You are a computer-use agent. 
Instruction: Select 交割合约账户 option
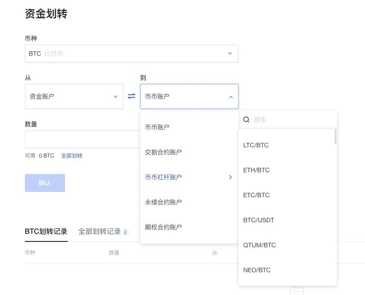click(x=163, y=152)
